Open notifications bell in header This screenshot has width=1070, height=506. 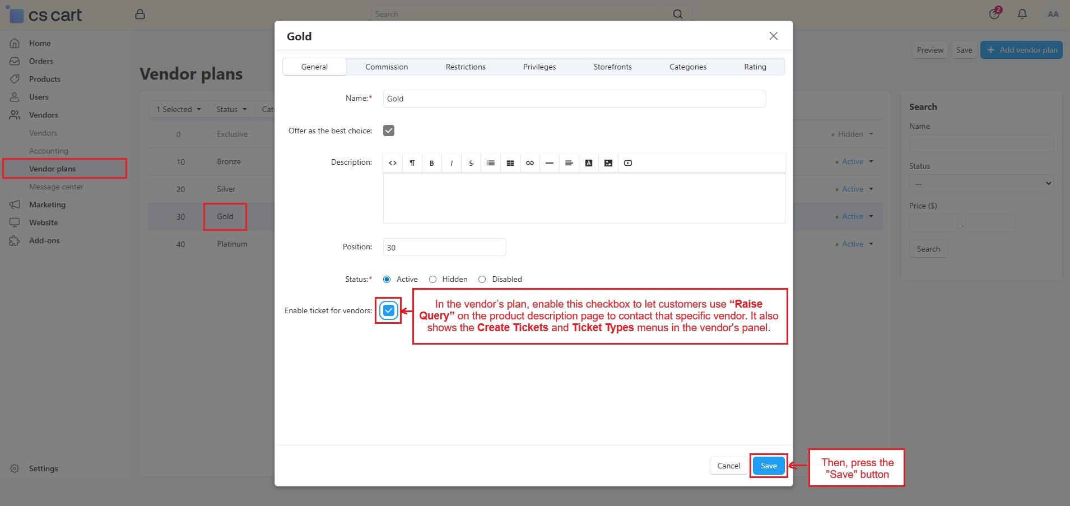pyautogui.click(x=1022, y=14)
